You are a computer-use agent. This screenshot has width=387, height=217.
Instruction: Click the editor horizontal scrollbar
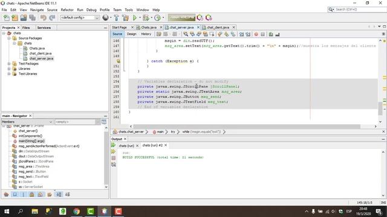(x=246, y=127)
